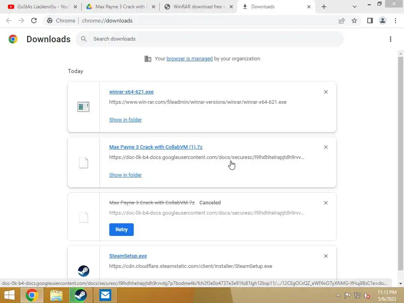Open a new browser tab
This screenshot has height=303, width=404.
tap(324, 7)
